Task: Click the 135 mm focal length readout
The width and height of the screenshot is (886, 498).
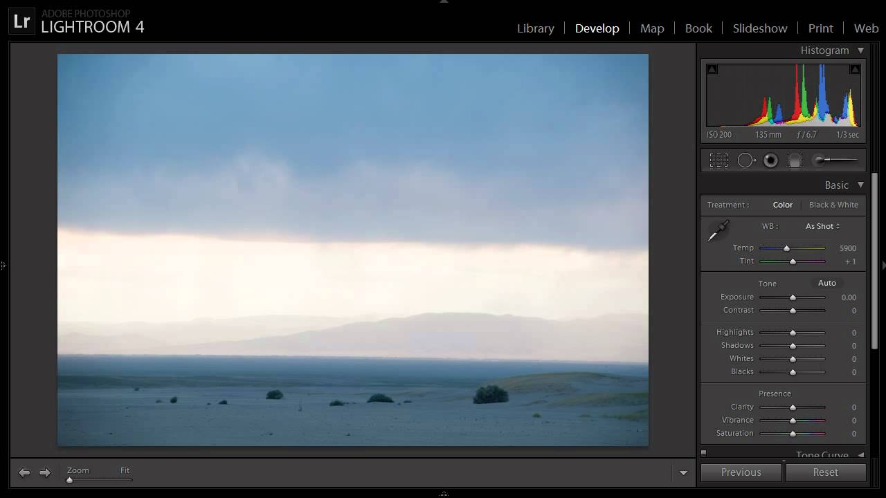Action: [x=768, y=135]
